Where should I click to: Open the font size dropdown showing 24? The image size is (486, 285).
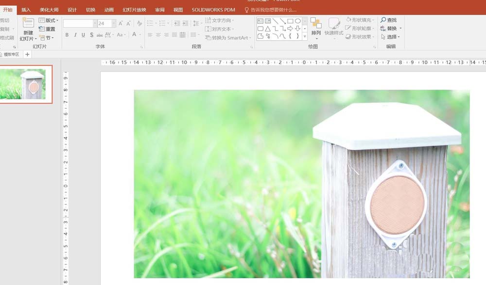[x=114, y=23]
